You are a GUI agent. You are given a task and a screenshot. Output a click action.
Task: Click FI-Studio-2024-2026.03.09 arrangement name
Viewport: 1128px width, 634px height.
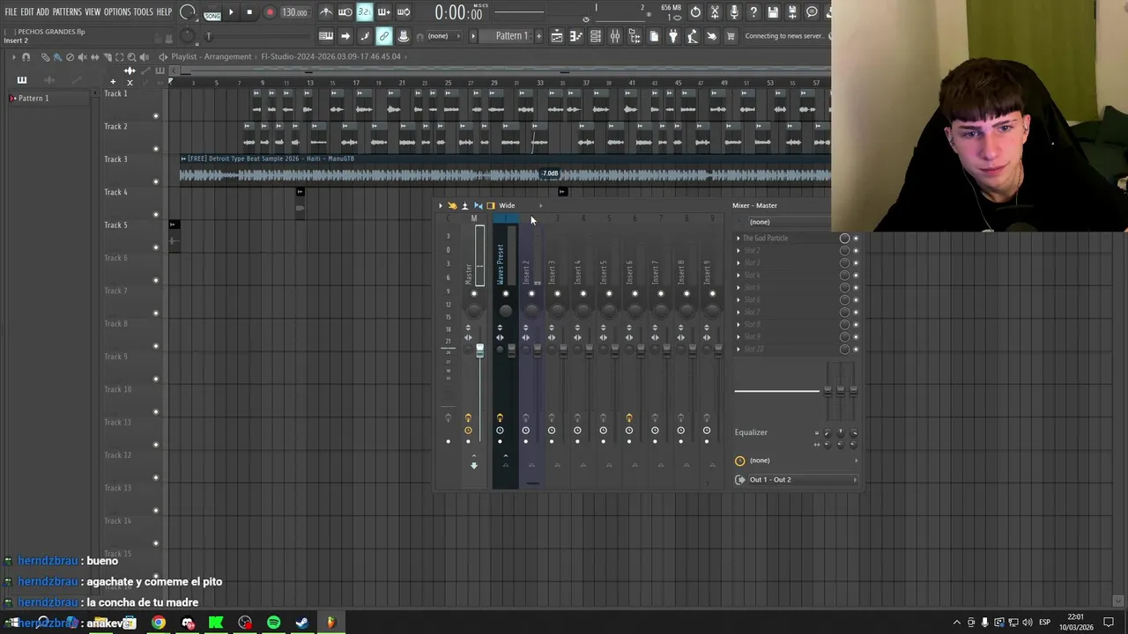click(330, 56)
